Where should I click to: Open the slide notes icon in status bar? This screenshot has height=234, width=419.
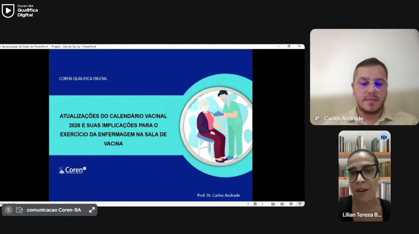click(x=255, y=204)
